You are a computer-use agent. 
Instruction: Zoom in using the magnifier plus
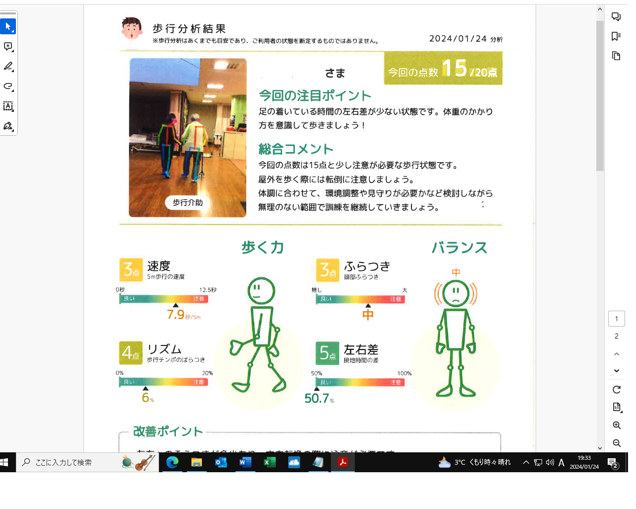coord(616,425)
